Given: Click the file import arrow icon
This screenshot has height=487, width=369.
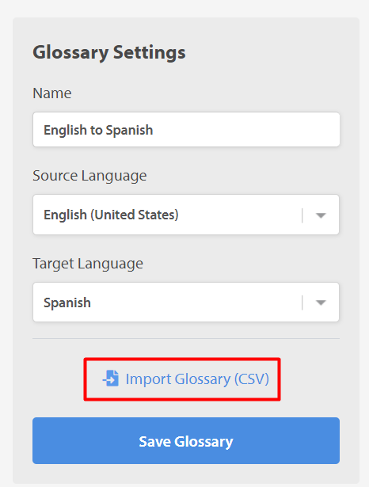Looking at the screenshot, I should pos(111,379).
